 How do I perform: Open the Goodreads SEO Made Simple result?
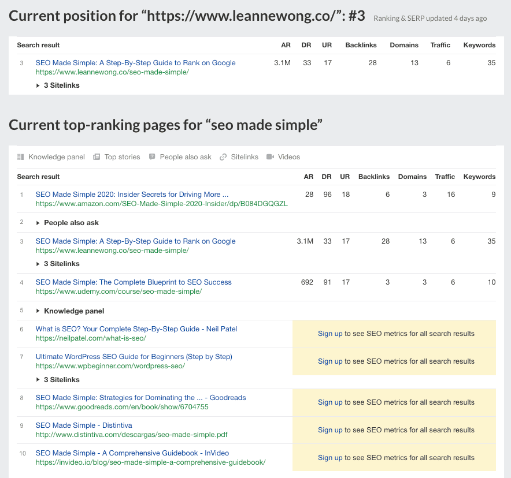(139, 397)
